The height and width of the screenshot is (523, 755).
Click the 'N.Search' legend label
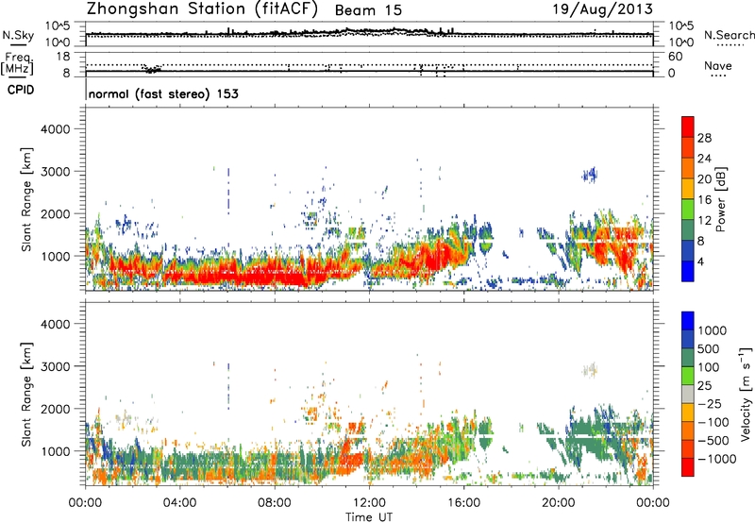pos(729,35)
